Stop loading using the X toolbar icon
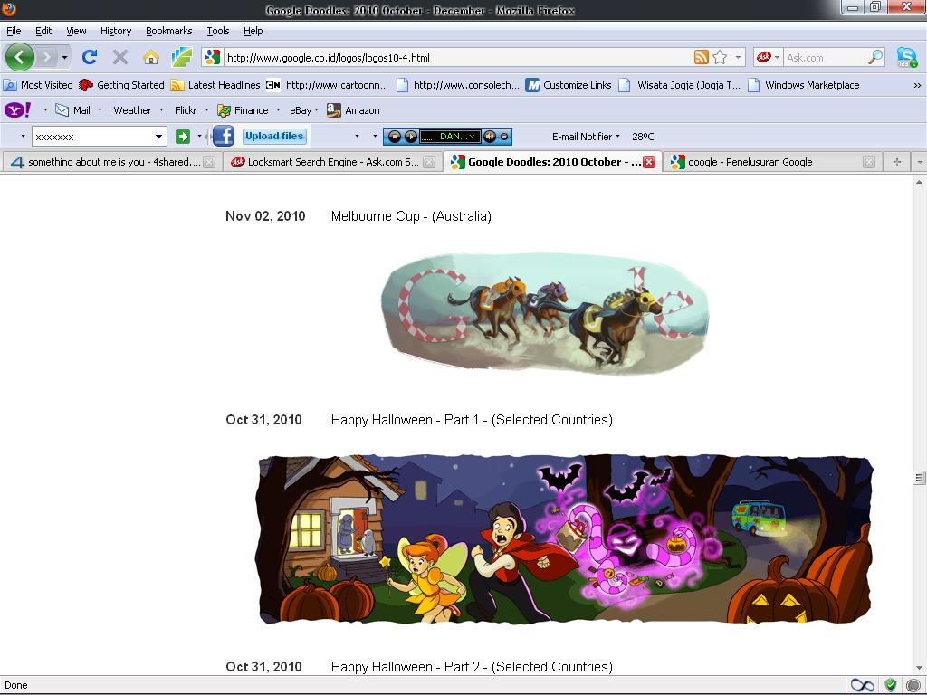This screenshot has width=927, height=695. coord(120,57)
